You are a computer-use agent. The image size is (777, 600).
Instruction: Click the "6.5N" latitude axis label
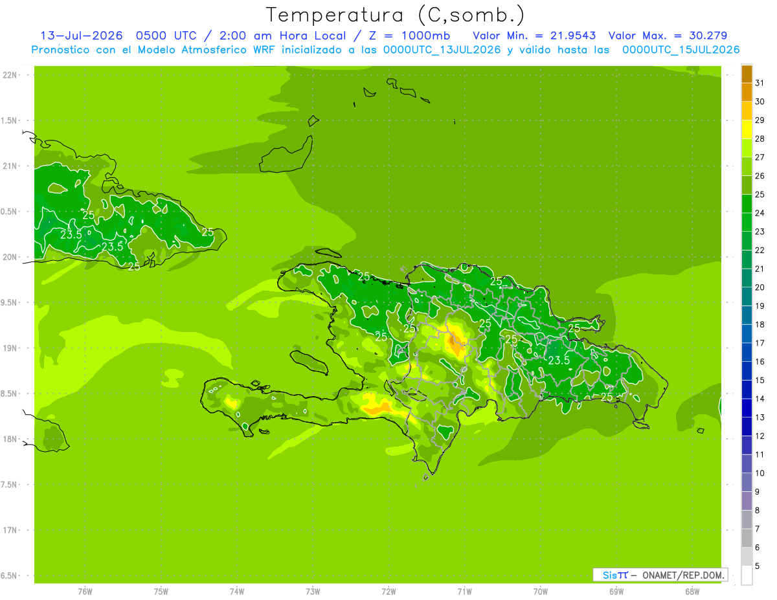pos(10,575)
